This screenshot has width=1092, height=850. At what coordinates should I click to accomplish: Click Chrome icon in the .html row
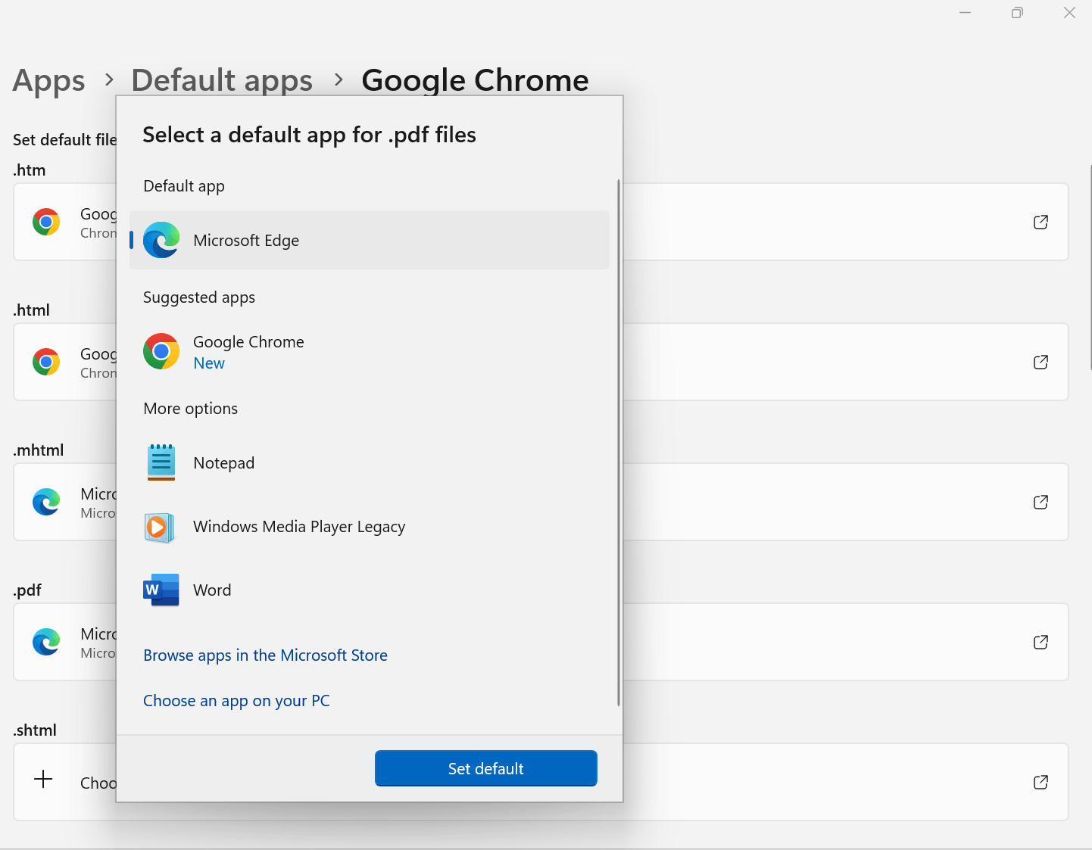tap(46, 362)
